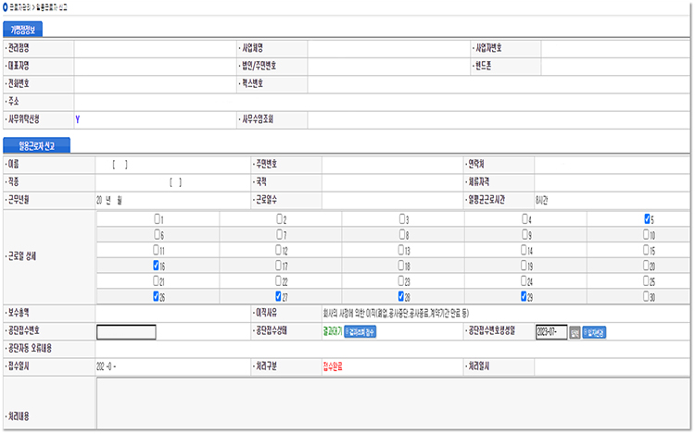Viewport: 695px width, 434px height.
Task: Focus the 공단접수번호 input box
Action: (126, 332)
